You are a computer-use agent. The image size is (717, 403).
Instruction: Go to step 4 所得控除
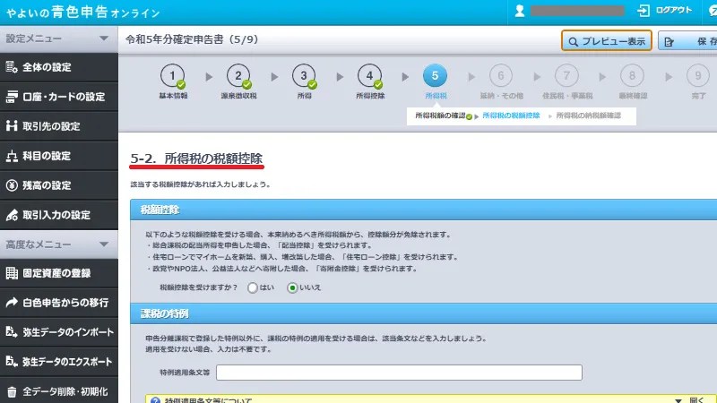point(370,81)
